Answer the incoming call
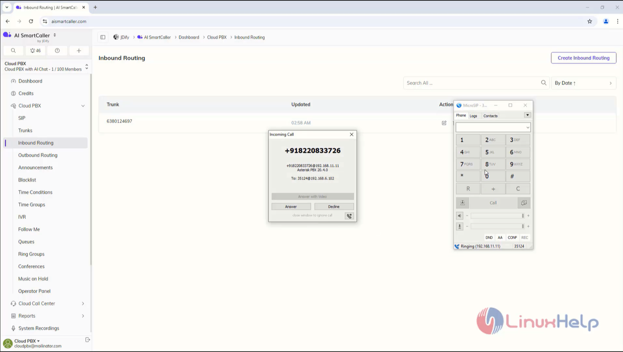623x352 pixels. pos(291,207)
